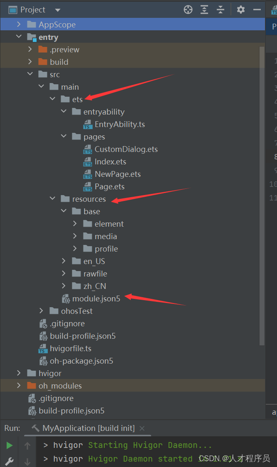277x467 pixels.
Task: Collapse the pages folder chevron
Action: coord(64,137)
